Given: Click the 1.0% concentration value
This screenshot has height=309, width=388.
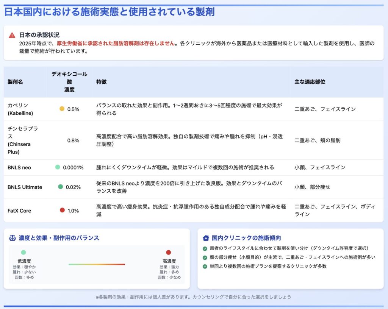Looking at the screenshot, I should tap(73, 211).
